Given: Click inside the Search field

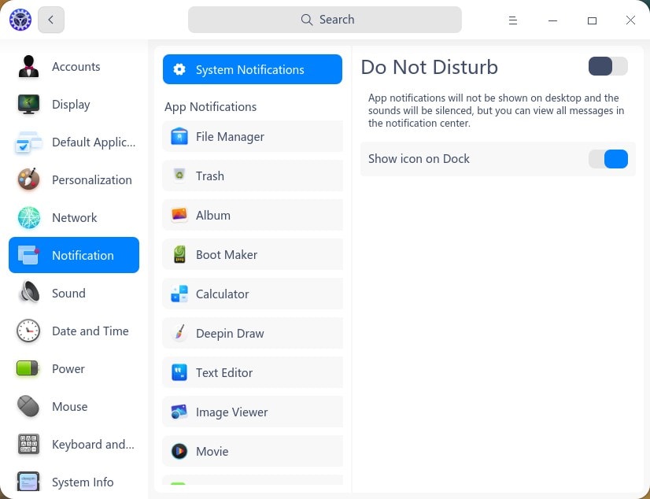Looking at the screenshot, I should click(x=325, y=19).
